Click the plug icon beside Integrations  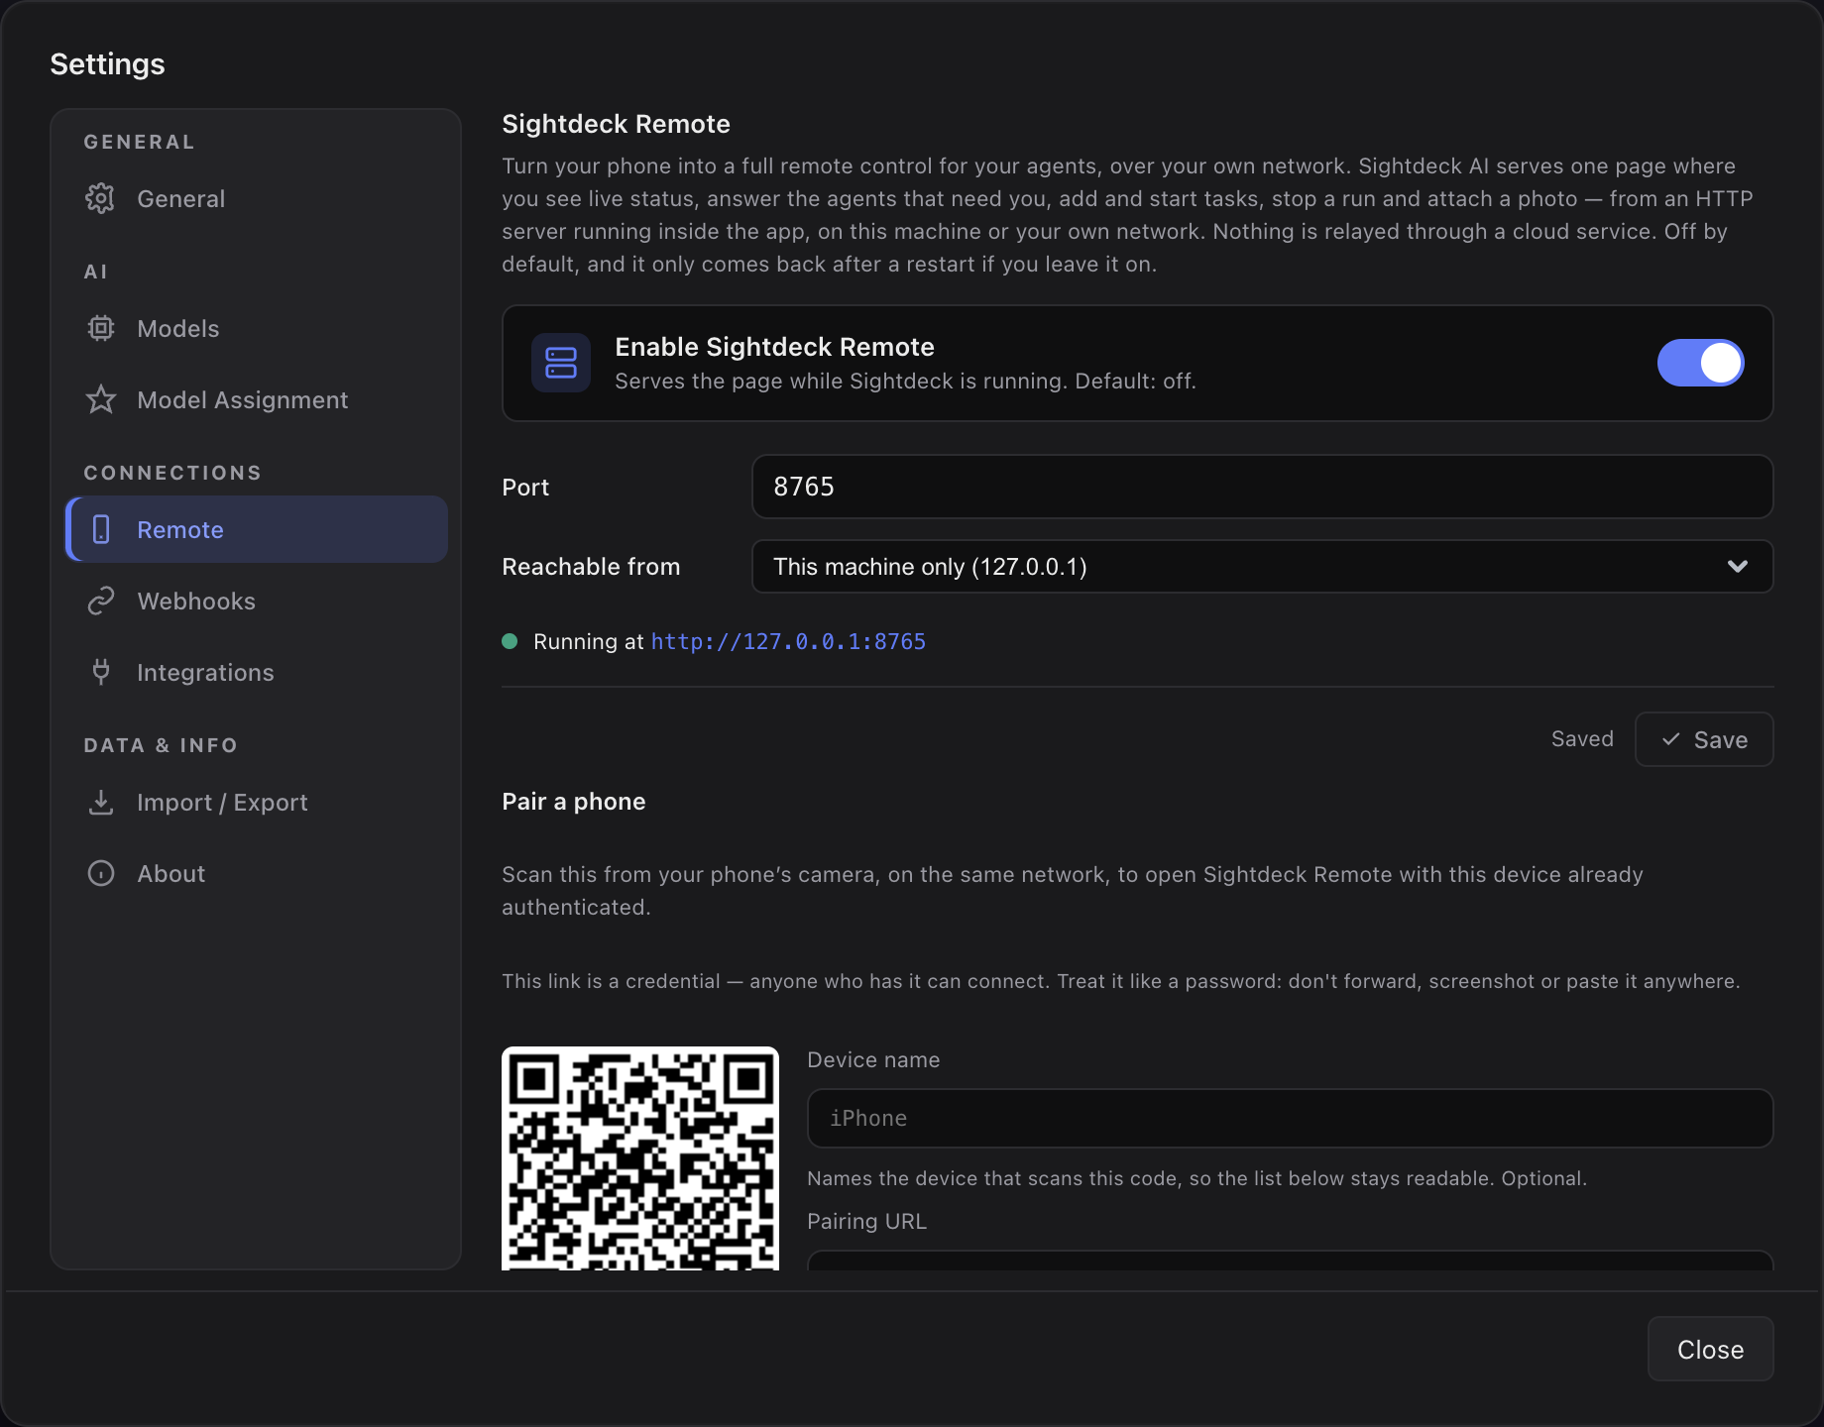click(100, 672)
